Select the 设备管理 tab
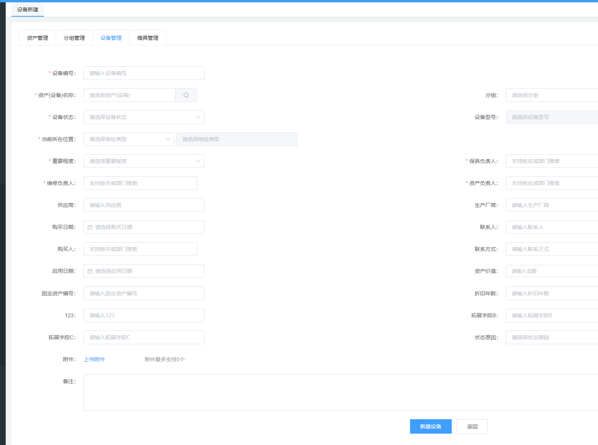The height and width of the screenshot is (445, 598). pyautogui.click(x=111, y=38)
